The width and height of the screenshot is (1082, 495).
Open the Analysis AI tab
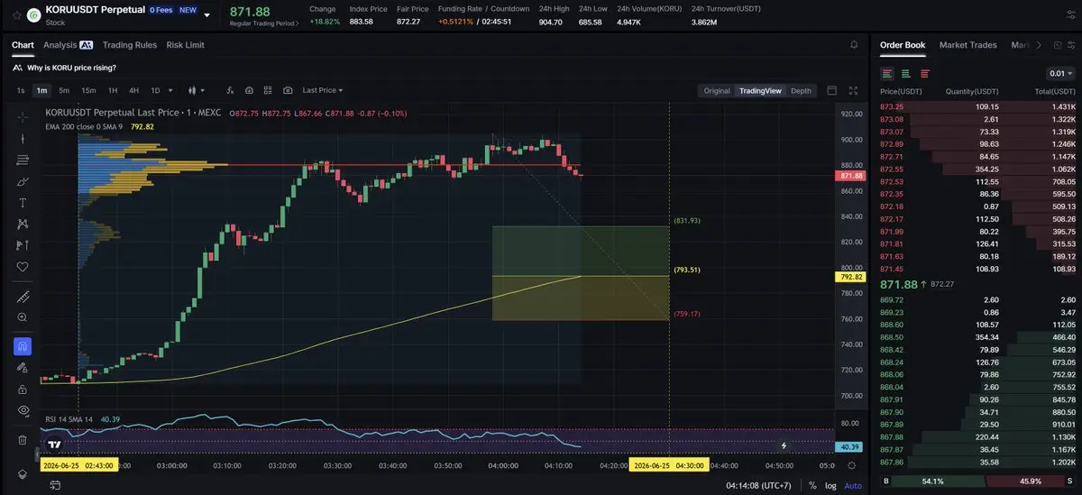coord(69,45)
